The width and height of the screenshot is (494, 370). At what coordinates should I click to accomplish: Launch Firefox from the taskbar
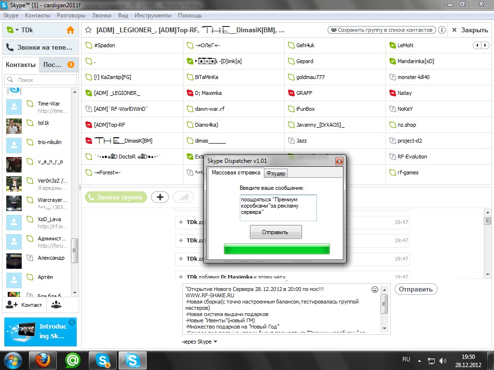point(43,360)
